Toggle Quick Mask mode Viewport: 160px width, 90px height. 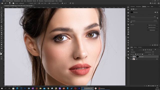[x=1, y=57]
